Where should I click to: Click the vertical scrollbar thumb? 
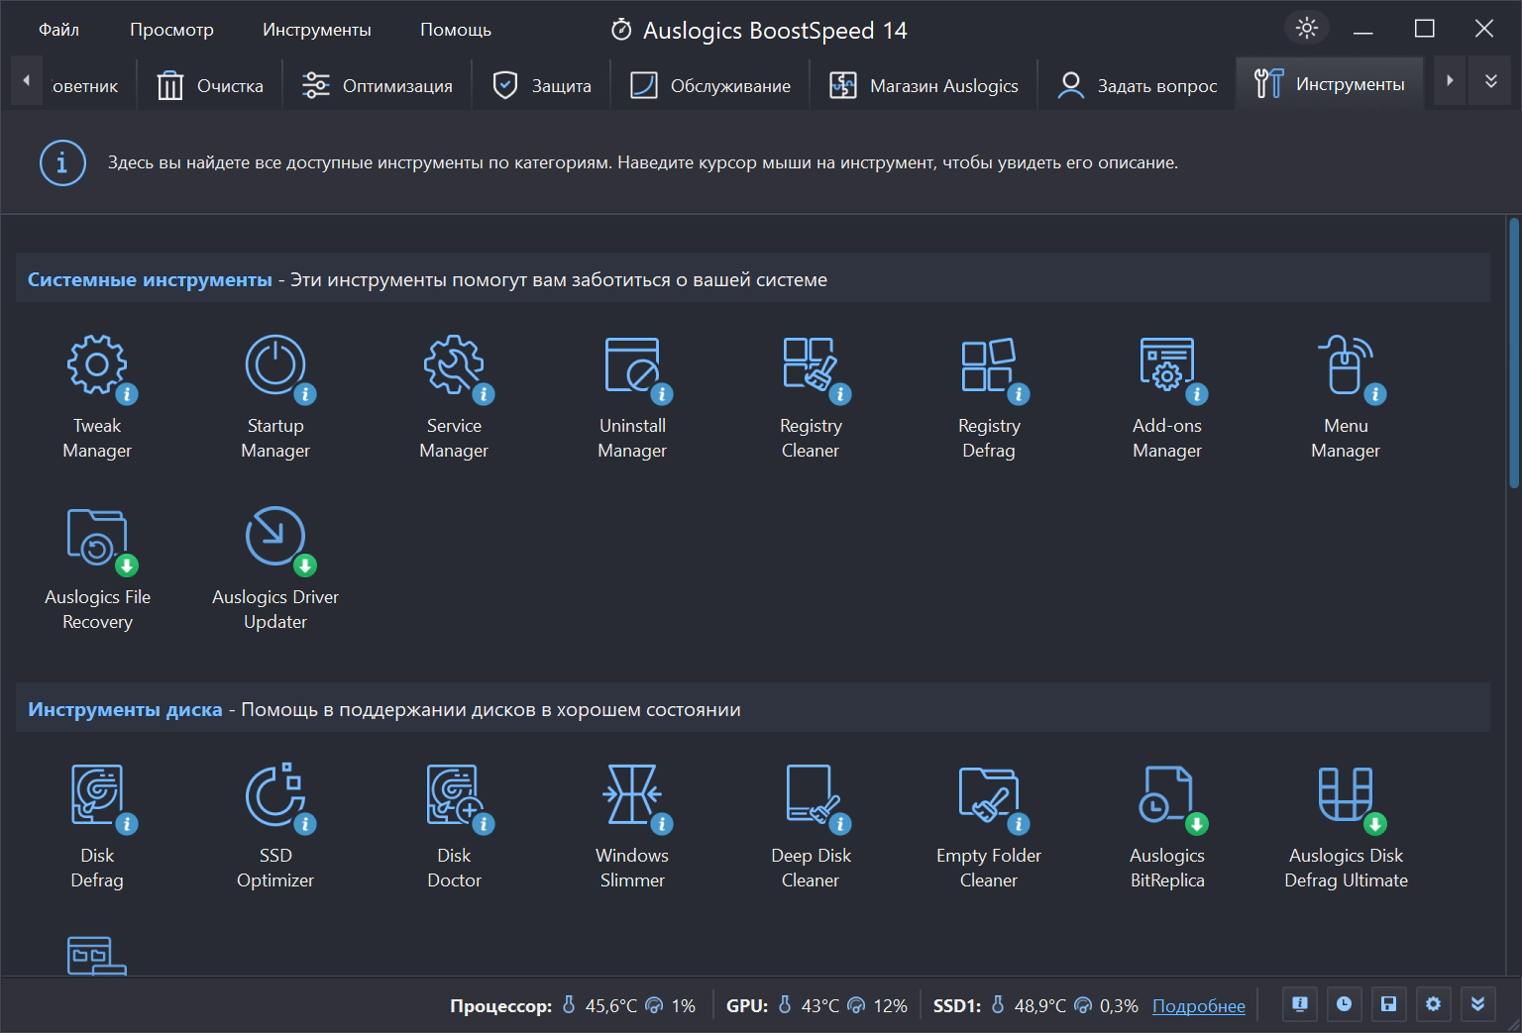coord(1513,354)
